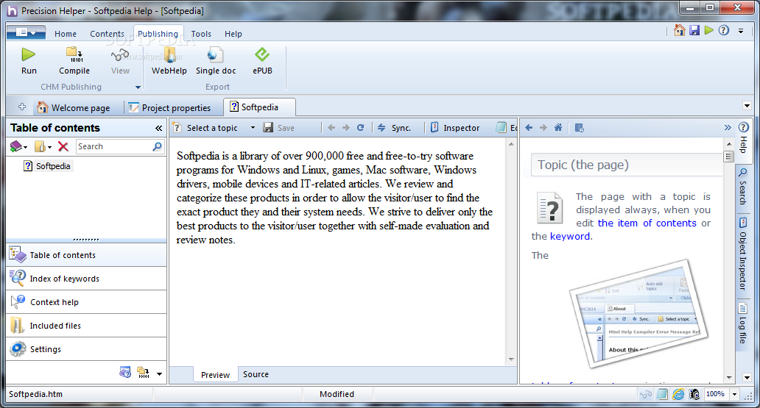Viewport: 760px width, 408px height.
Task: Switch to Source view tab
Action: point(256,374)
